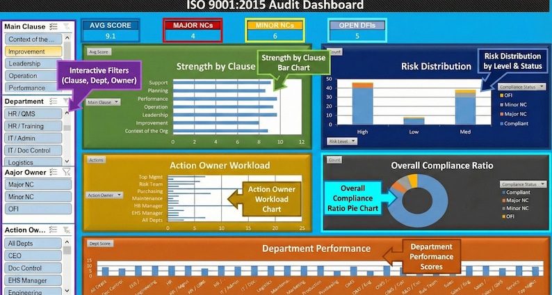Select Operation in Main Clause slicer
The image size is (552, 295).
33,75
